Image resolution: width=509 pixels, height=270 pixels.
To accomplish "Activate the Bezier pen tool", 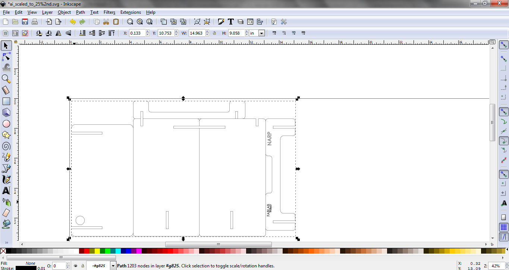I will (x=6, y=168).
